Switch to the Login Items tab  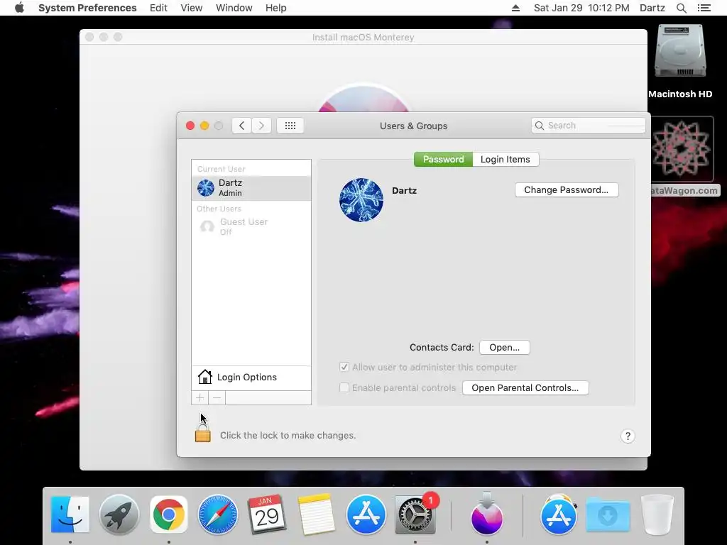point(505,159)
